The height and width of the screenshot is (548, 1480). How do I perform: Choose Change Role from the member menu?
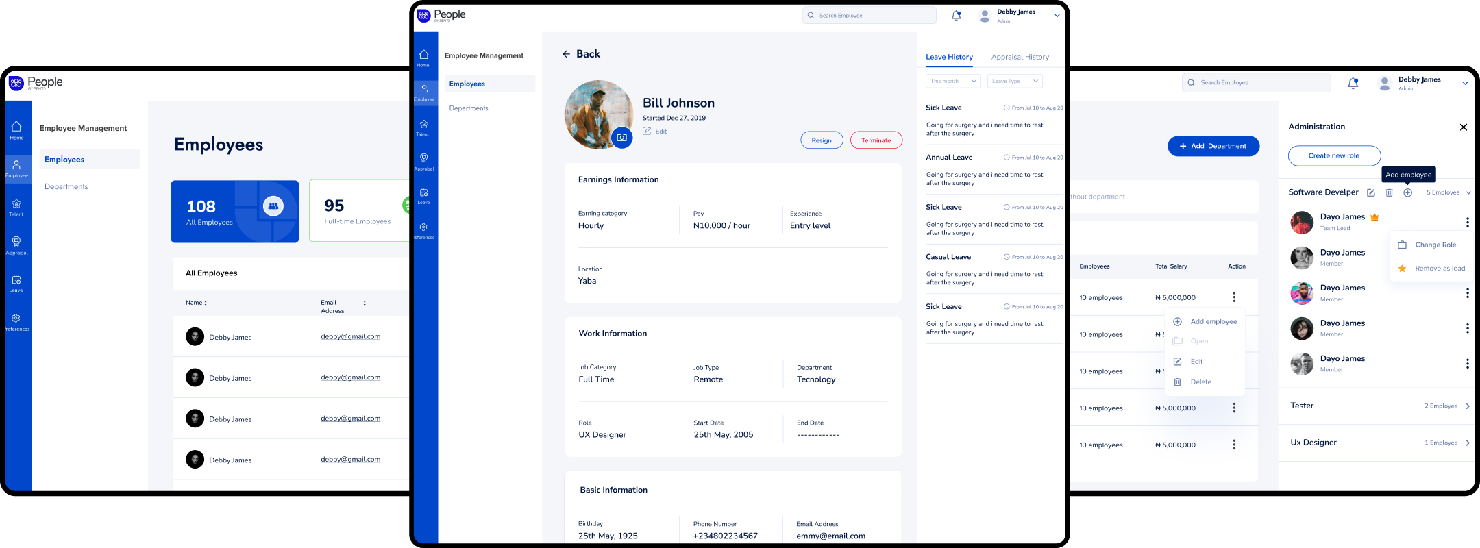point(1427,245)
